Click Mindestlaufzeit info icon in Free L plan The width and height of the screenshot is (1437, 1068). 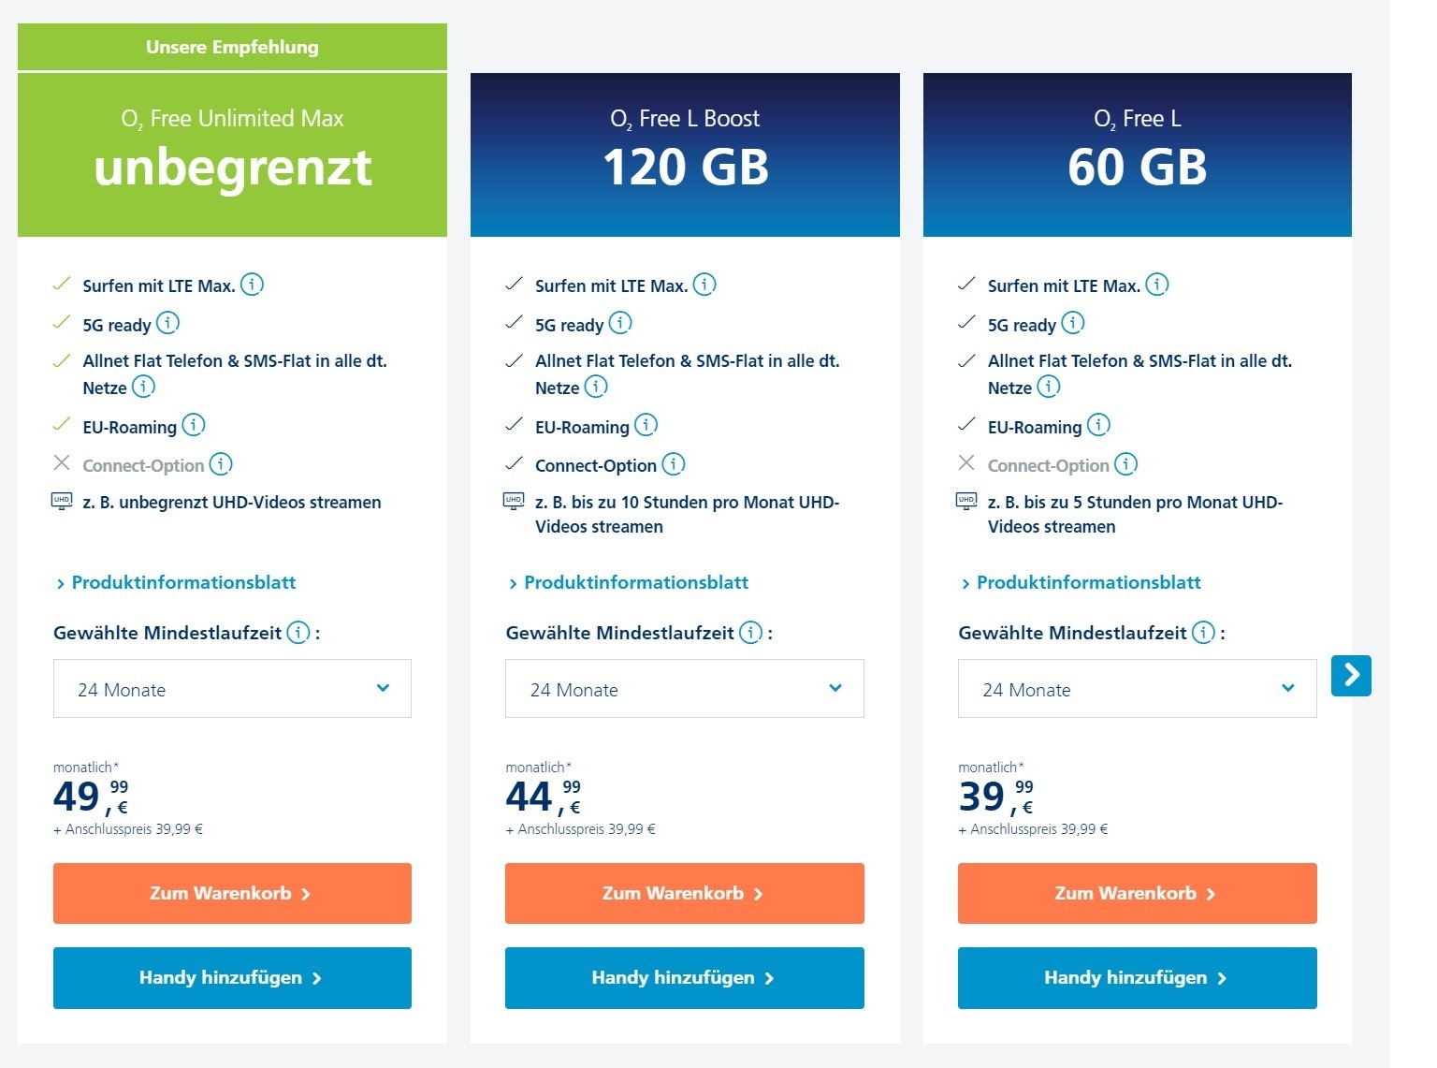(1203, 632)
